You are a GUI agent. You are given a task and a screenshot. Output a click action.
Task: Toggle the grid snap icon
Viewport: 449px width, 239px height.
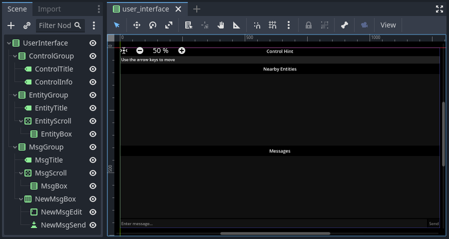coord(273,25)
